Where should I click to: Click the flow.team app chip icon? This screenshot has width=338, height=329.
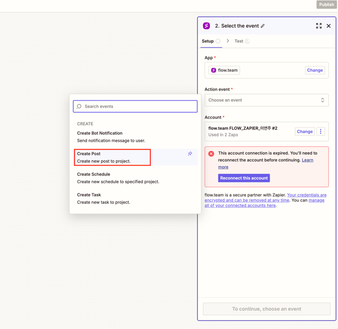[x=213, y=70]
